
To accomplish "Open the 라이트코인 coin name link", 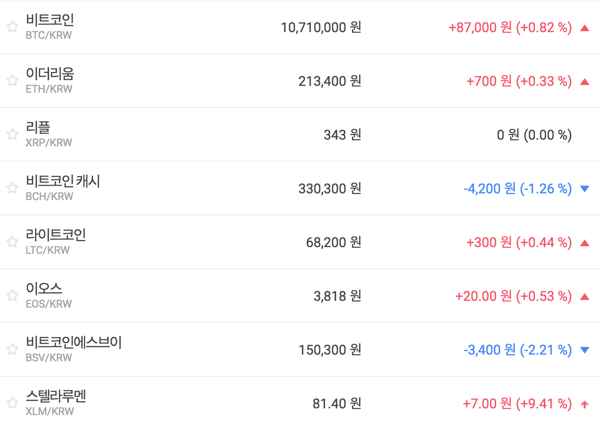I will point(56,235).
